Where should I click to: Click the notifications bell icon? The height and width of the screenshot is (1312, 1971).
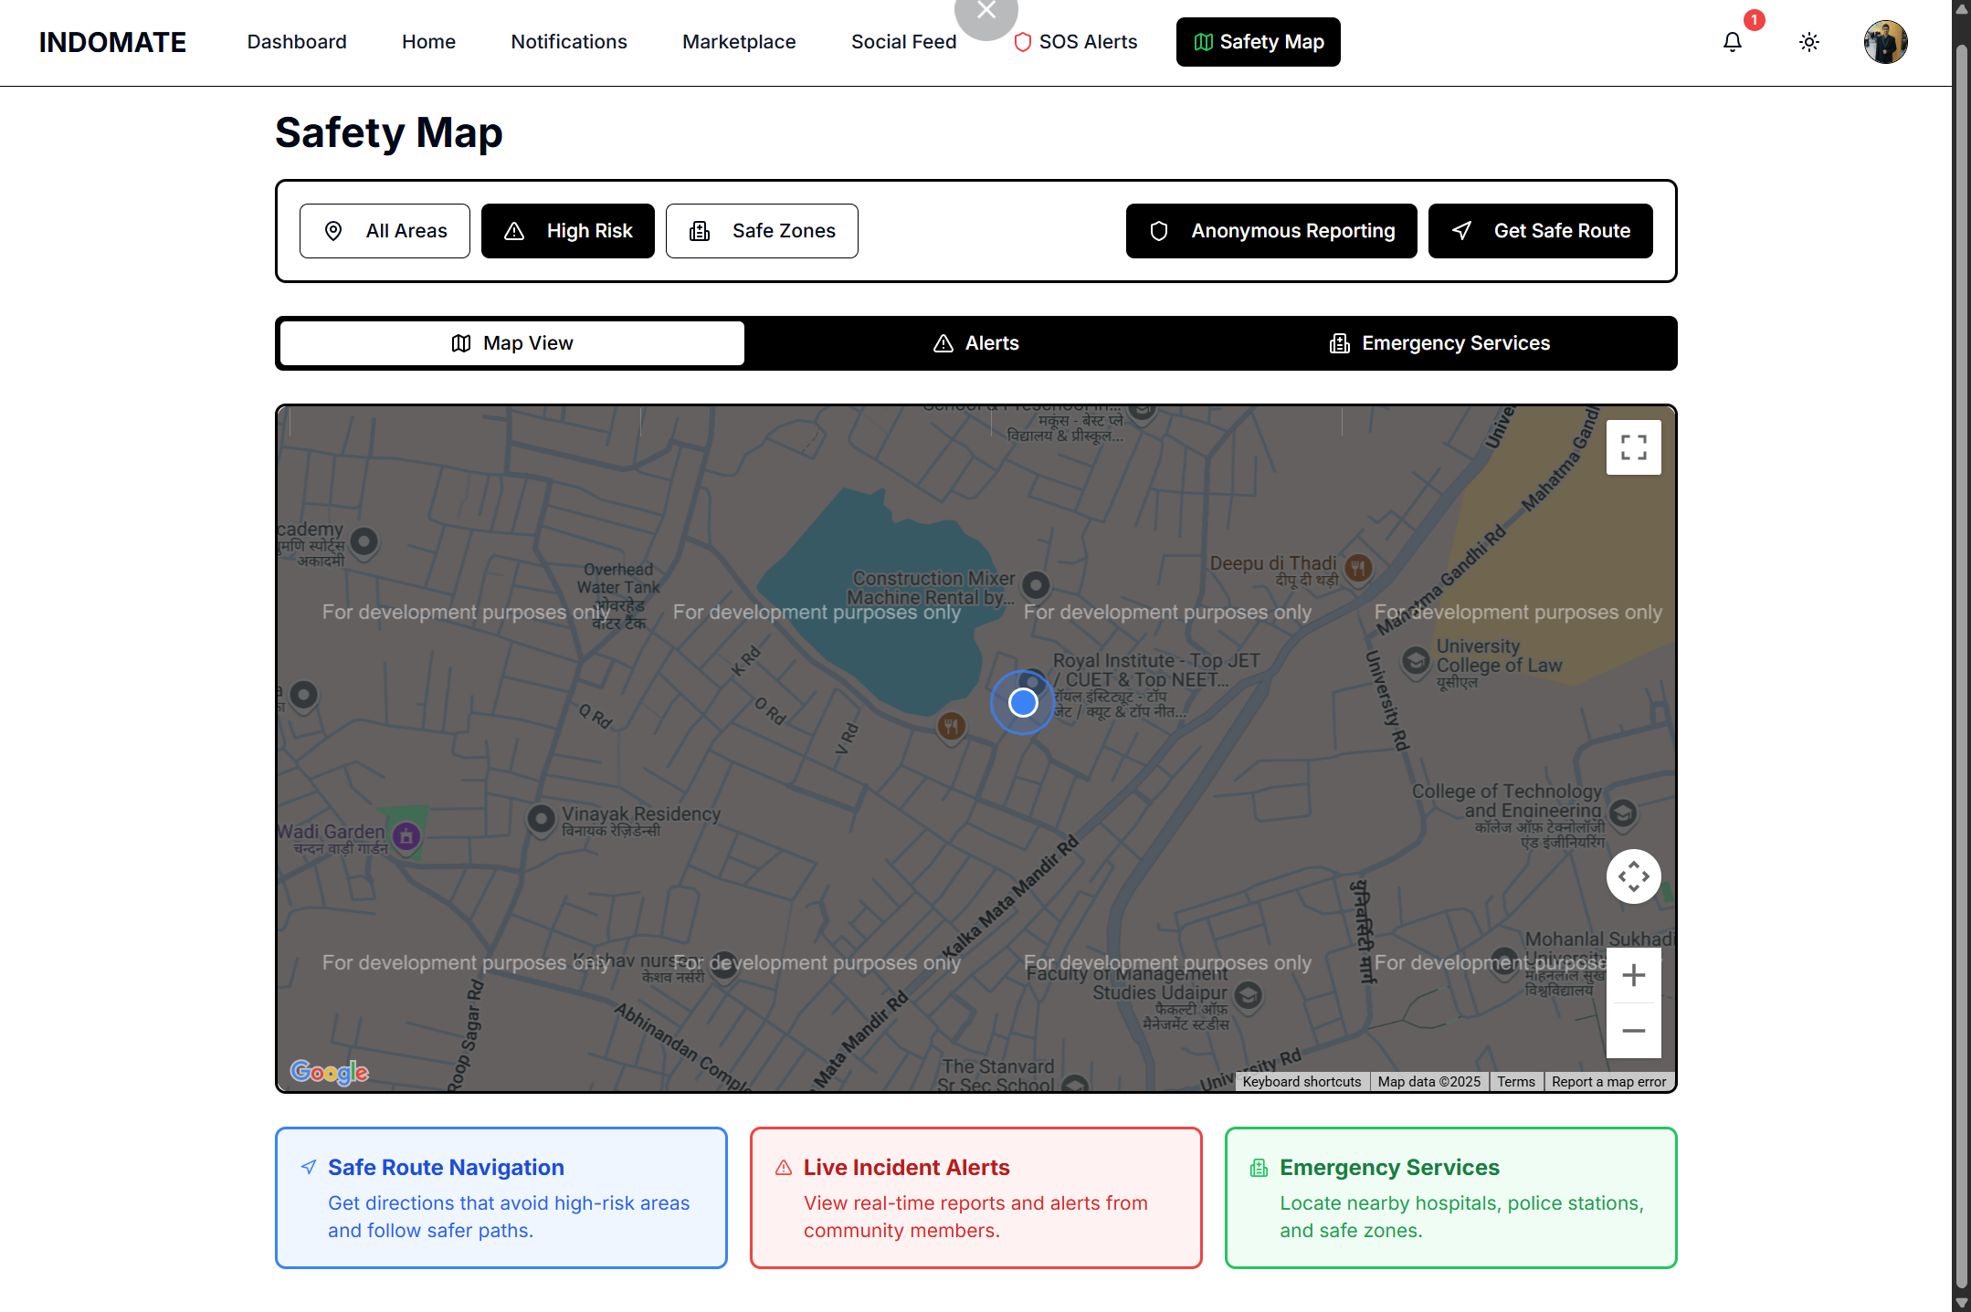tap(1732, 42)
